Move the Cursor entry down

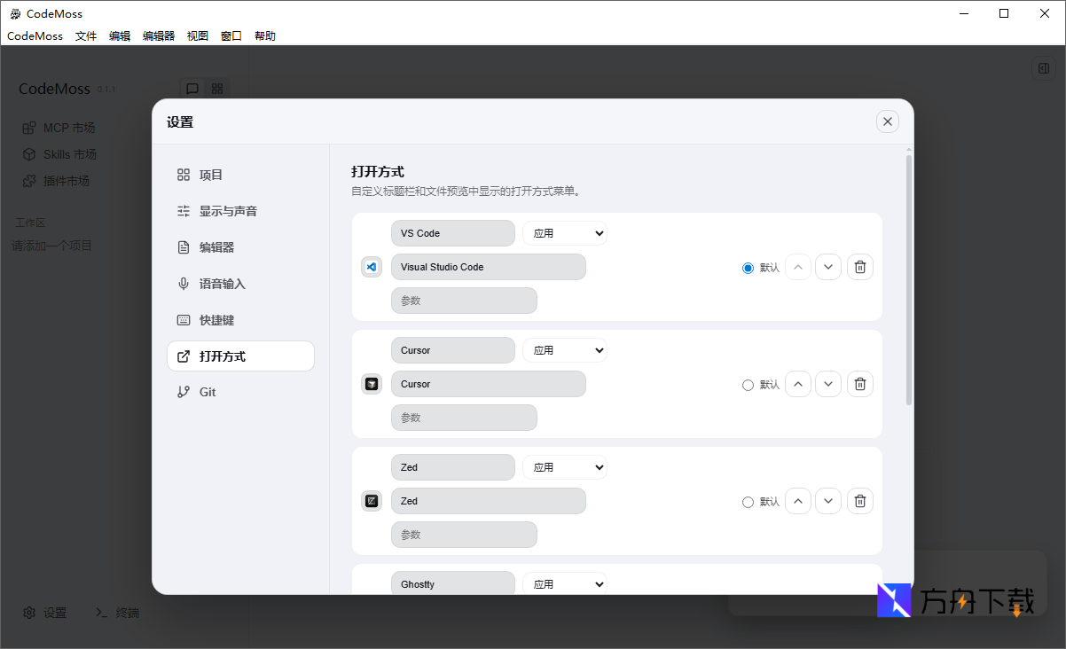click(x=827, y=384)
